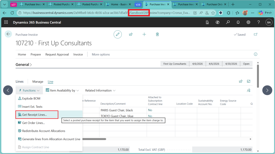The height and width of the screenshot is (154, 275).
Task: Select Get Receipt Lines menu item
Action: click(34, 115)
